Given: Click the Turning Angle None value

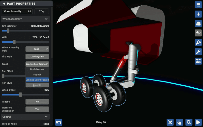Looking at the screenshot, I should click(x=46, y=124).
